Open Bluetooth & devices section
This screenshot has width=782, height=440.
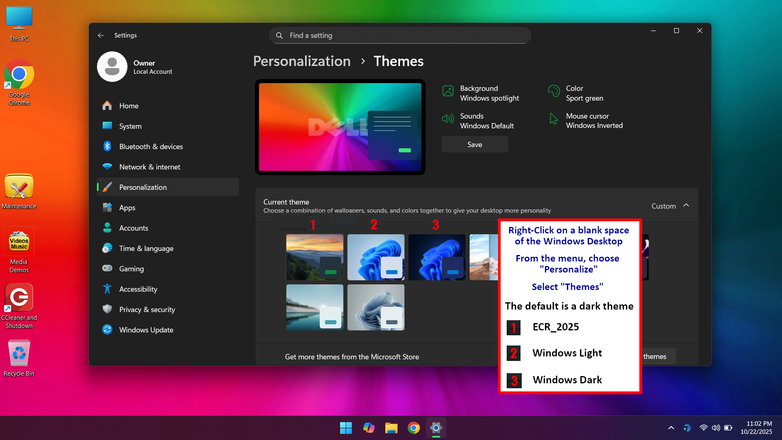(x=151, y=147)
